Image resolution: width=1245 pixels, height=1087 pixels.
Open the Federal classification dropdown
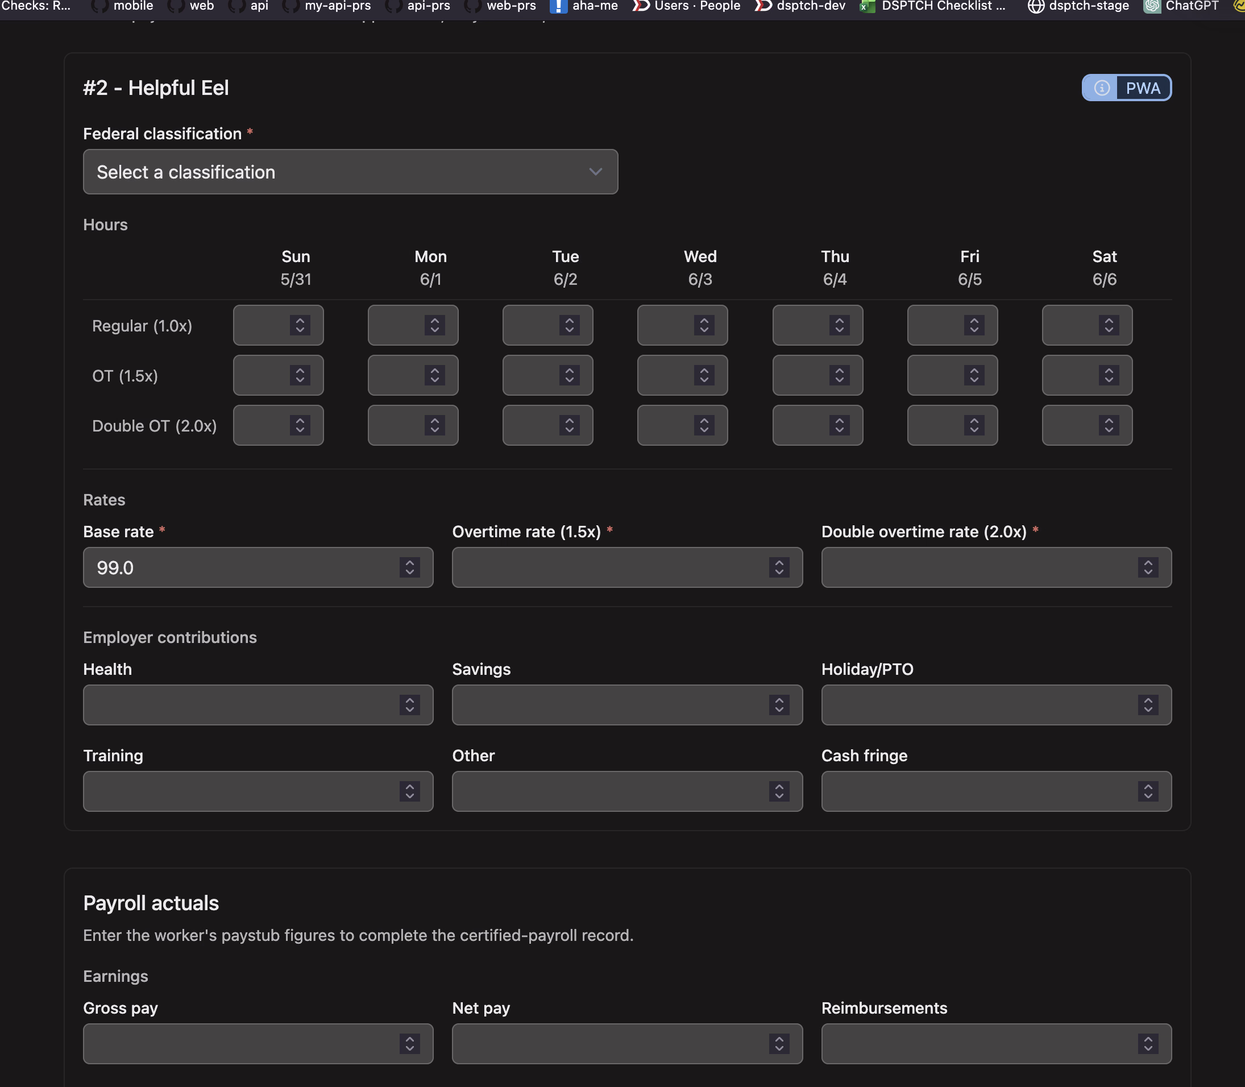(351, 172)
